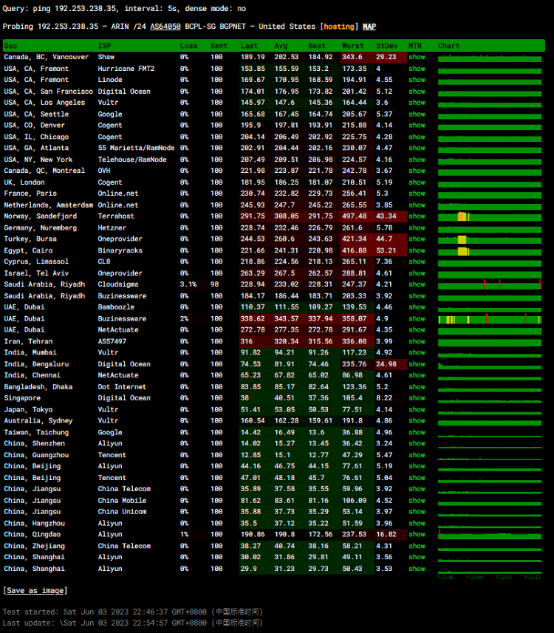The image size is (554, 633).
Task: Click Bangladesh, Dhaka geo cell
Action: [38, 387]
